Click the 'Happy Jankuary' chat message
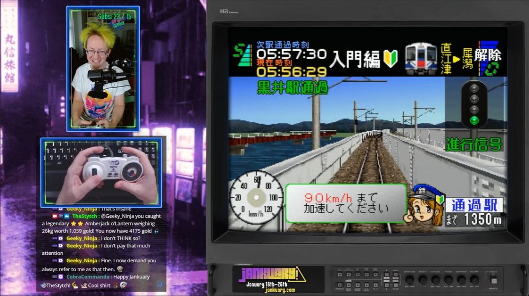Screen dimensions: 529x296 point(131,276)
